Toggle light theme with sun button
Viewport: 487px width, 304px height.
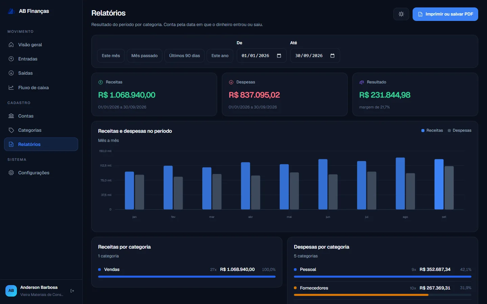pyautogui.click(x=401, y=14)
